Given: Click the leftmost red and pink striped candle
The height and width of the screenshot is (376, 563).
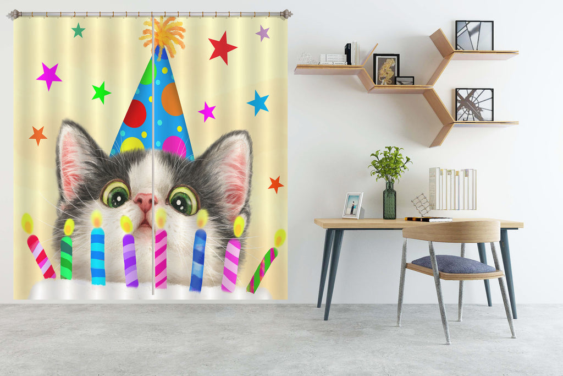Looking at the screenshot, I should click(41, 256).
